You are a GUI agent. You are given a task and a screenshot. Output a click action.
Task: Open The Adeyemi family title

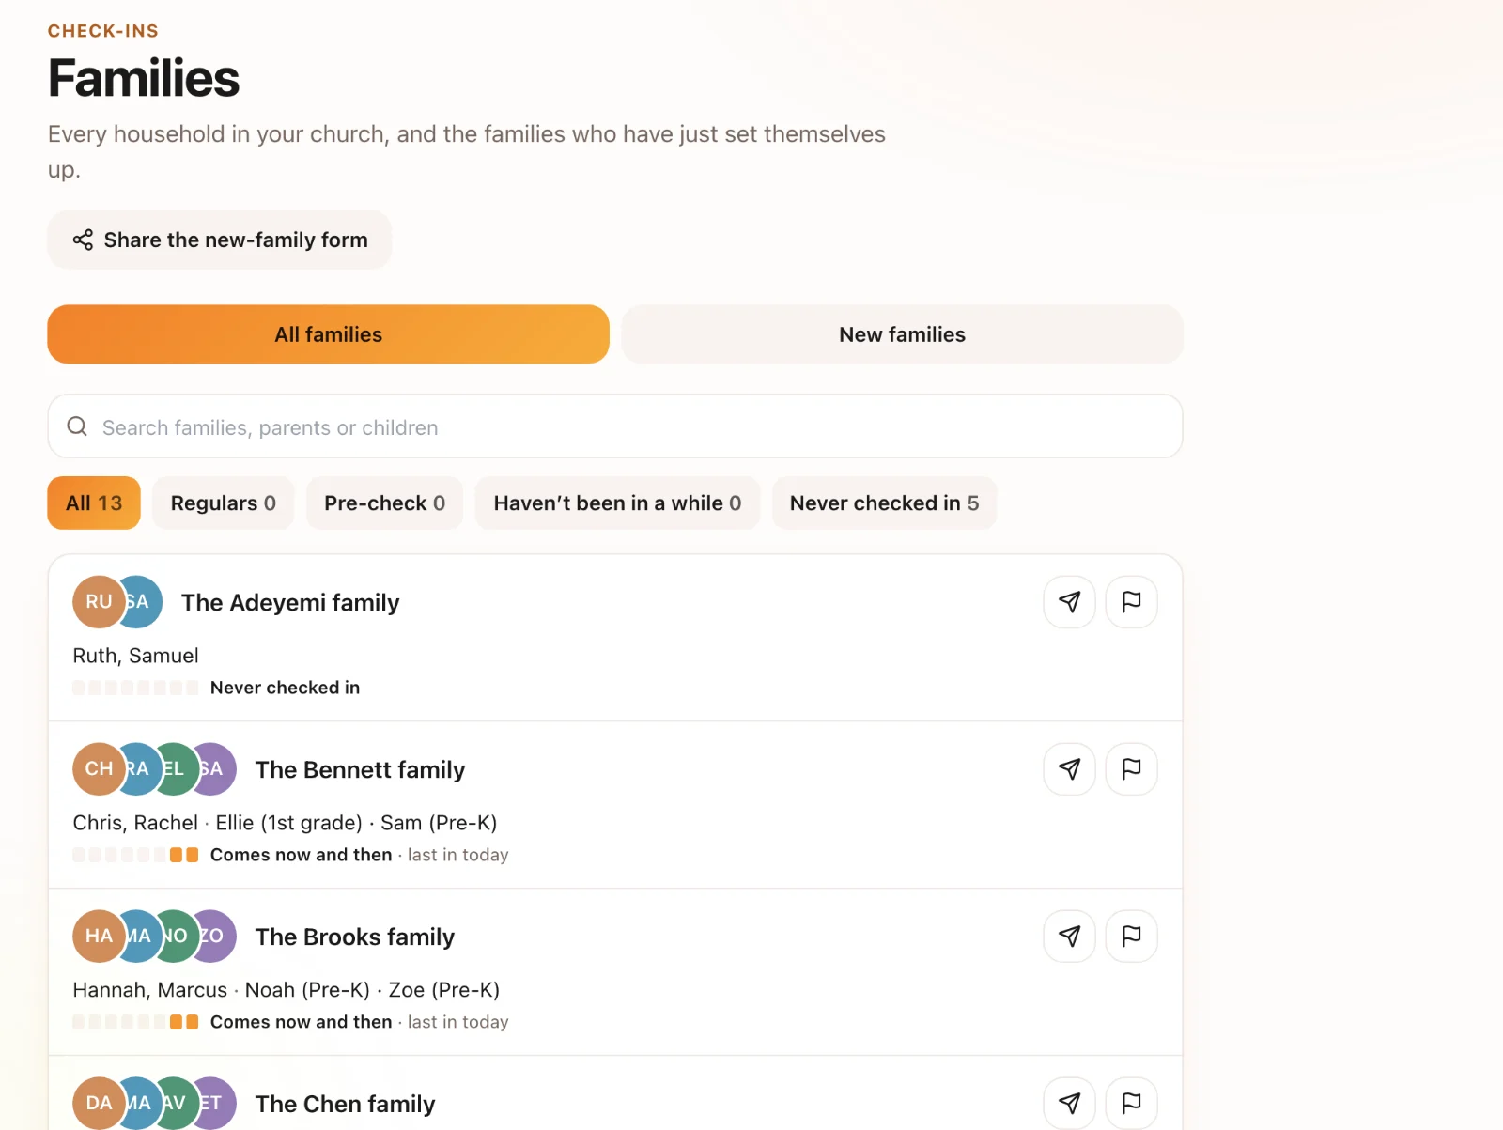point(290,603)
